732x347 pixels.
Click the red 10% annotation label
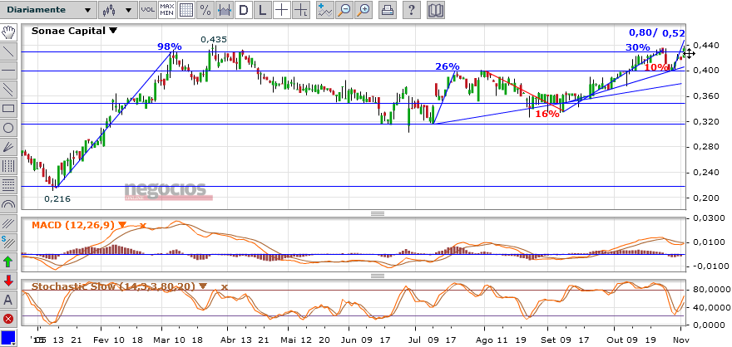656,67
